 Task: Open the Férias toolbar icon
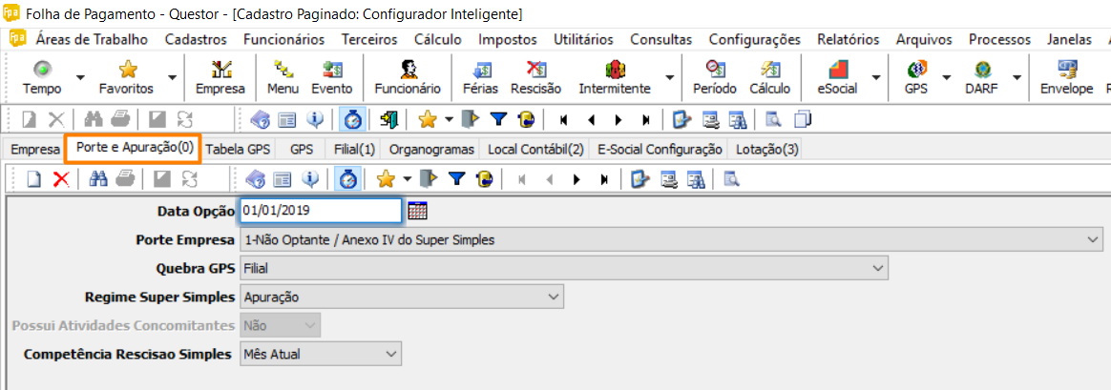click(480, 77)
